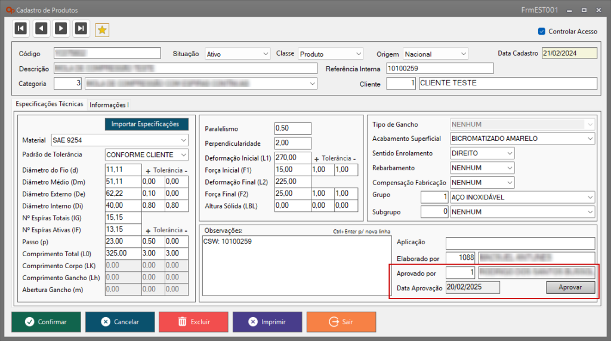Screen dimensions: 611x341
Task: Toggle the Controlar Acesso checkbox
Action: (542, 32)
